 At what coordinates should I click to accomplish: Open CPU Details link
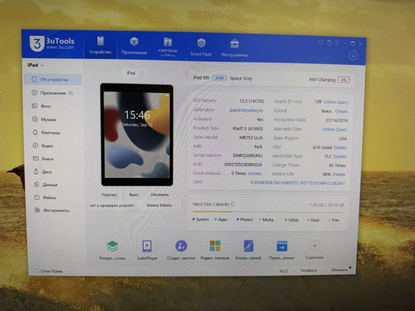pos(340,148)
